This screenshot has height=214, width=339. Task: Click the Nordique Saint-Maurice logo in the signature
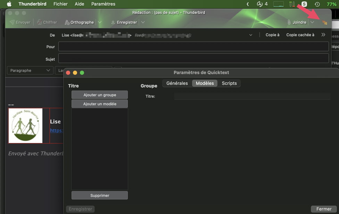(x=25, y=126)
